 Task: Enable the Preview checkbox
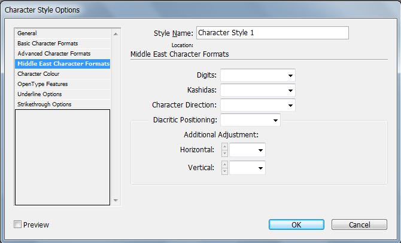point(18,224)
